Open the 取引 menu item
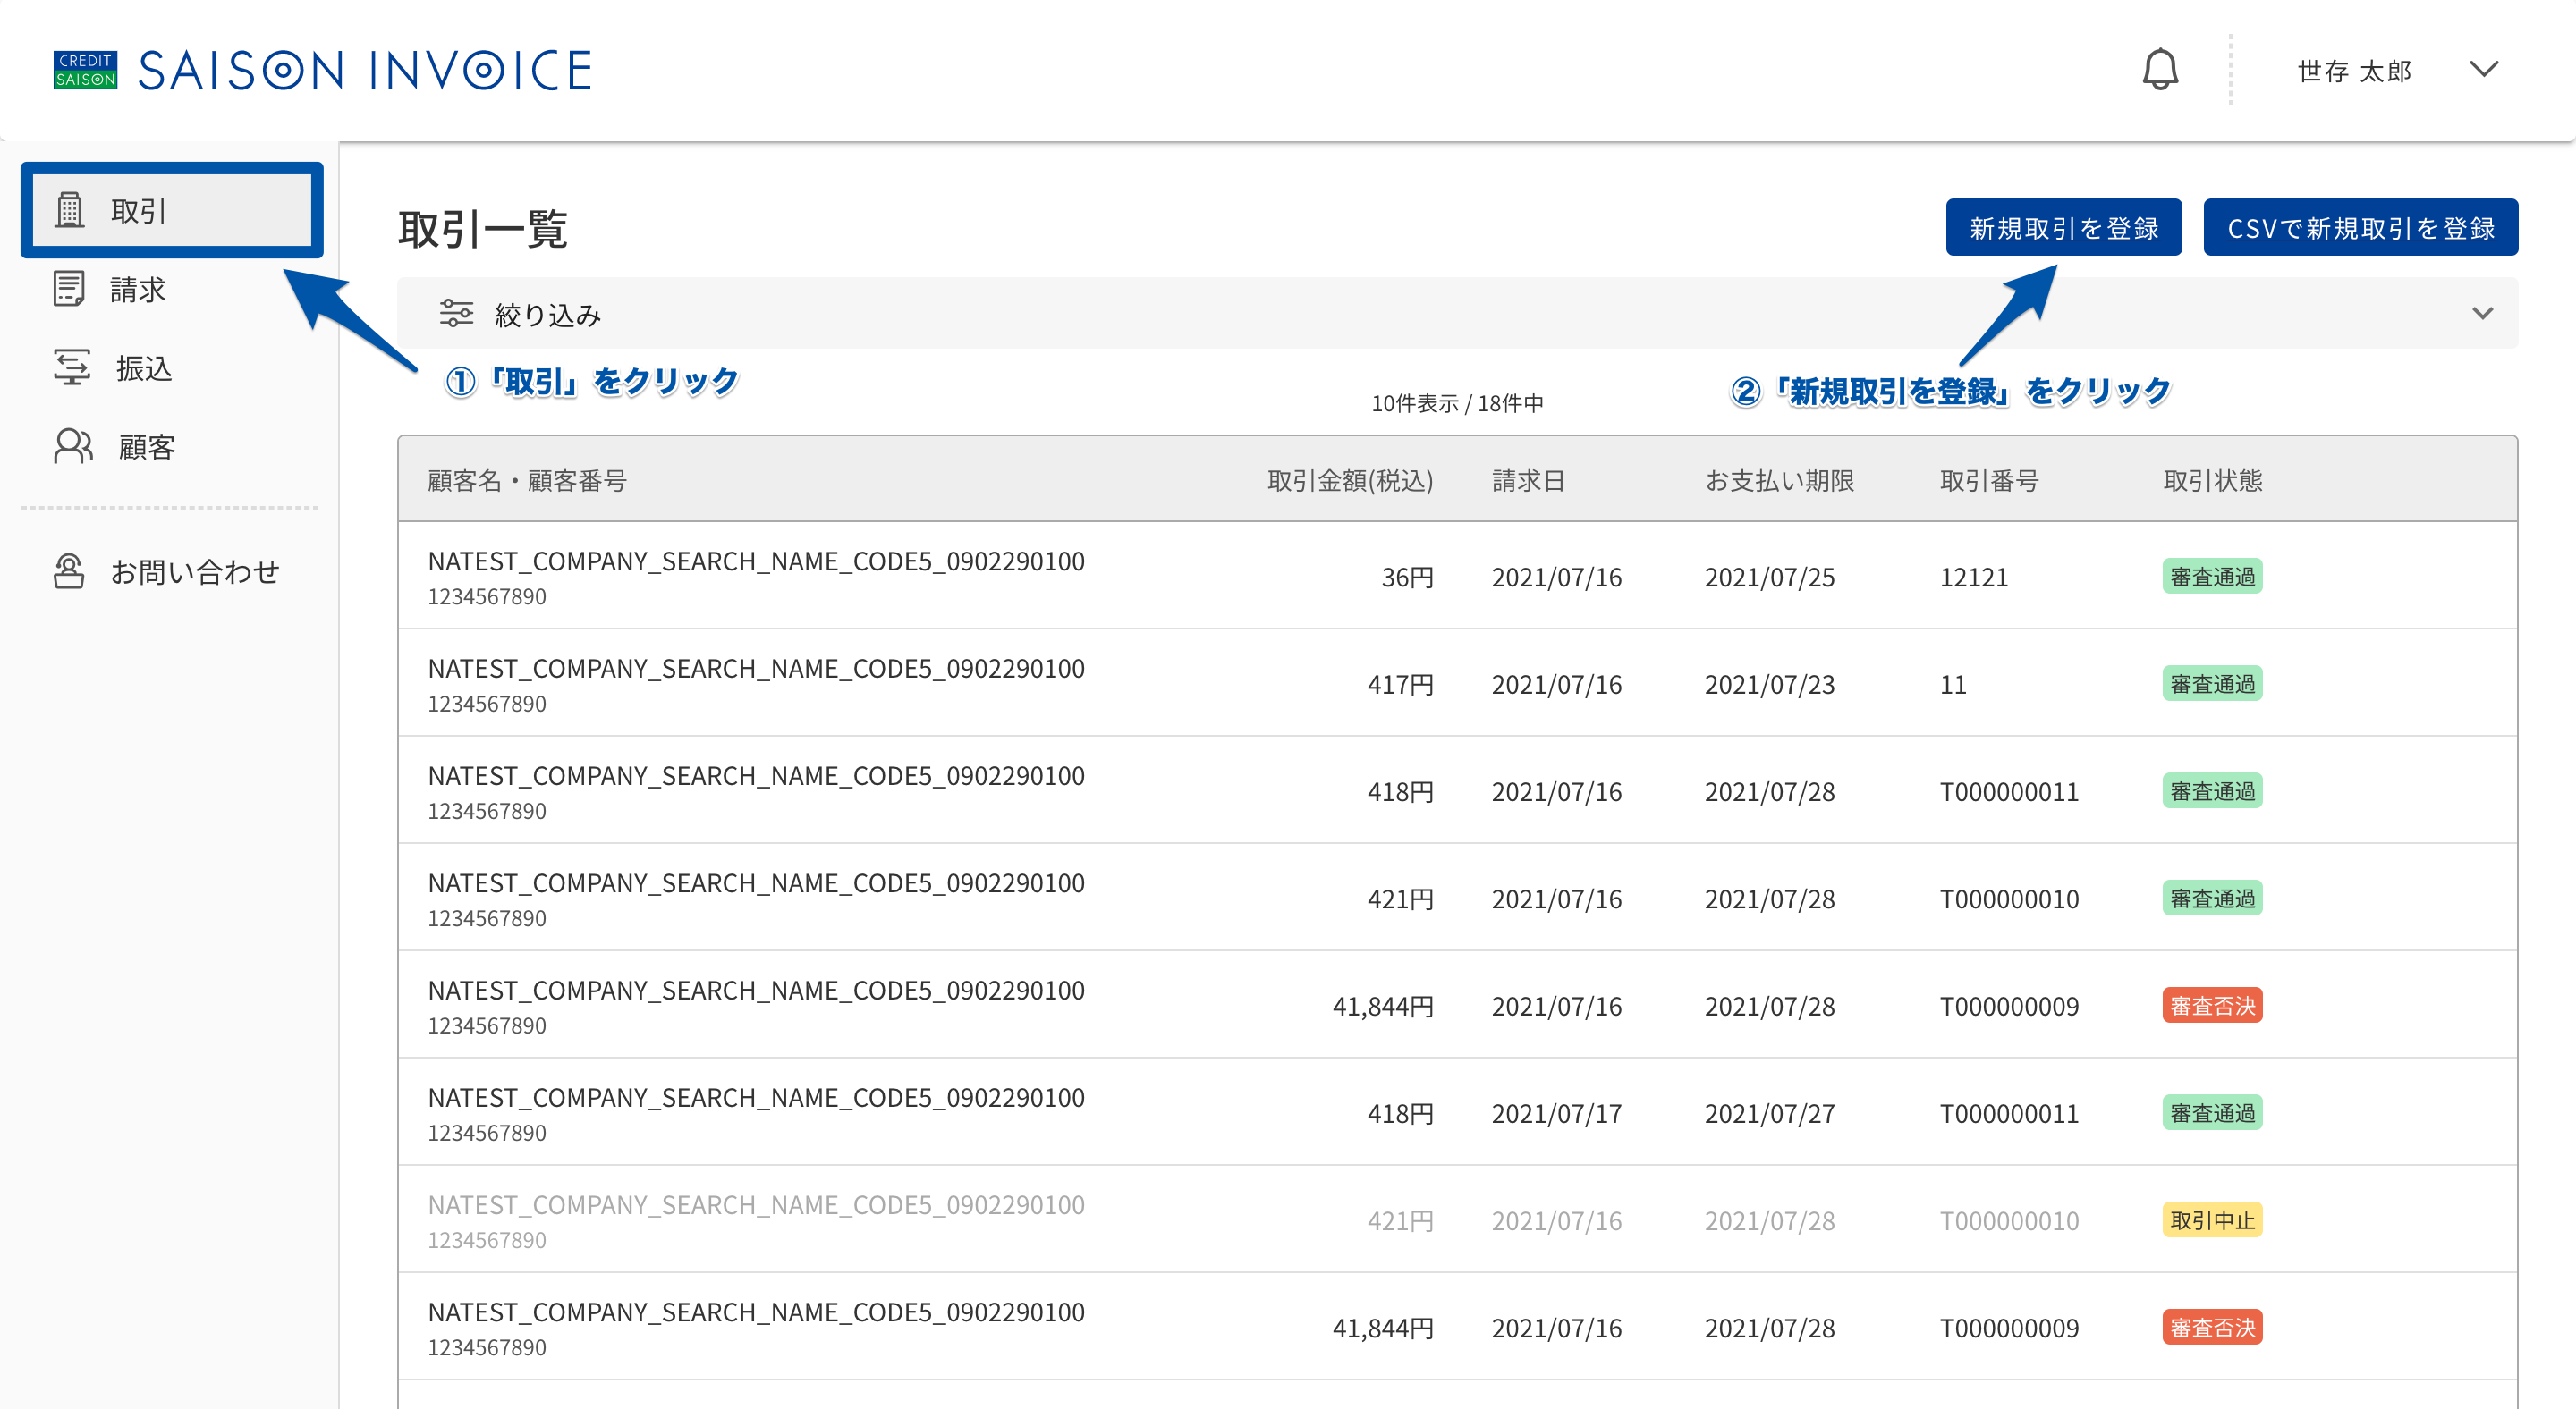 pos(172,210)
